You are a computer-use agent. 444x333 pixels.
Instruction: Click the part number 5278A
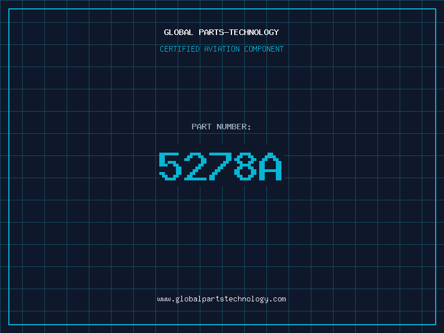220,167
